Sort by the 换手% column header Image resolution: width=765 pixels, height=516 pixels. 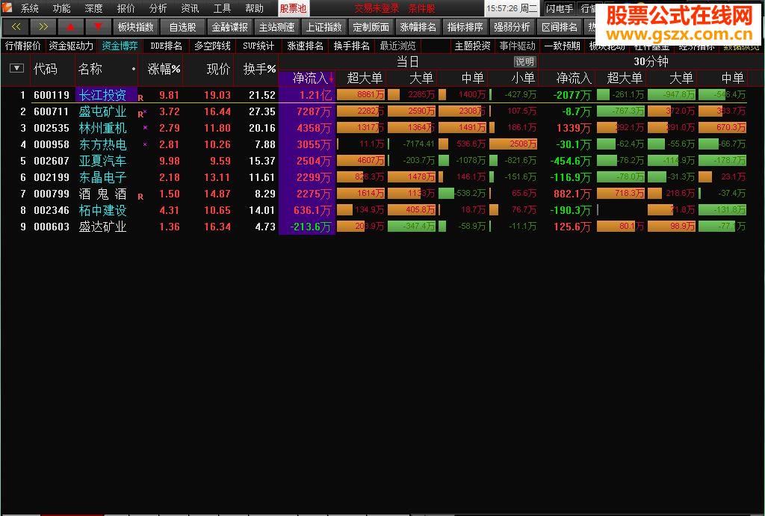pos(259,69)
